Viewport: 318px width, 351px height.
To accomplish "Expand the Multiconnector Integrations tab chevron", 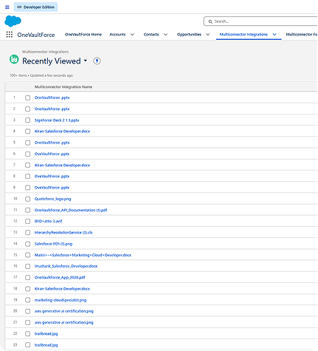I will tap(274, 35).
